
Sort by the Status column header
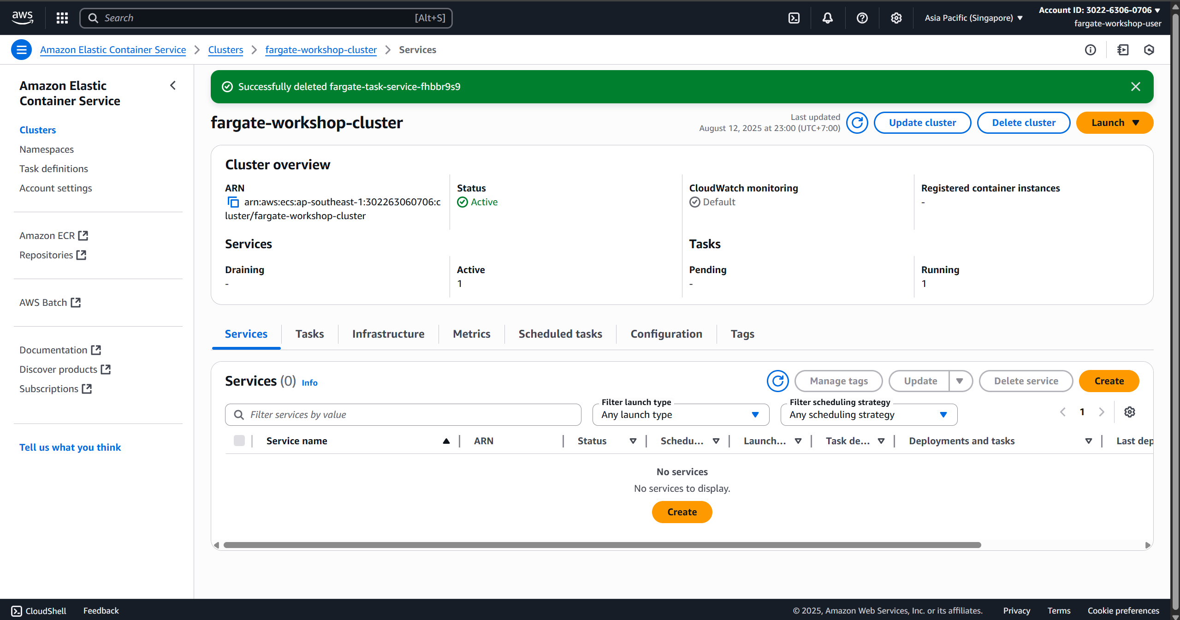pyautogui.click(x=606, y=441)
